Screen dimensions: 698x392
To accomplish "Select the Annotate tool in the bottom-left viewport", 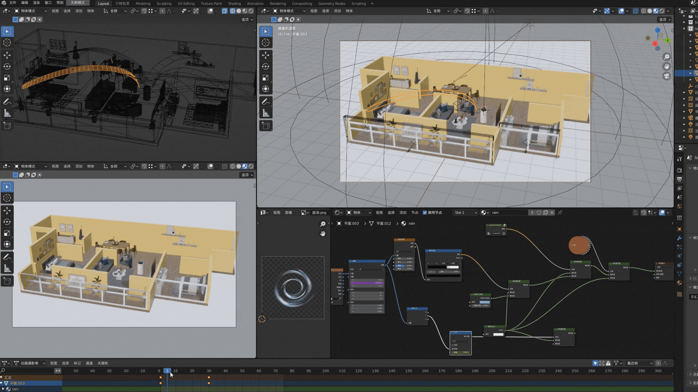I will [7, 257].
